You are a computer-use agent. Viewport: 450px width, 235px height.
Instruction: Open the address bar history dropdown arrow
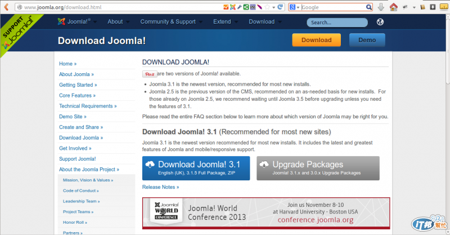274,7
